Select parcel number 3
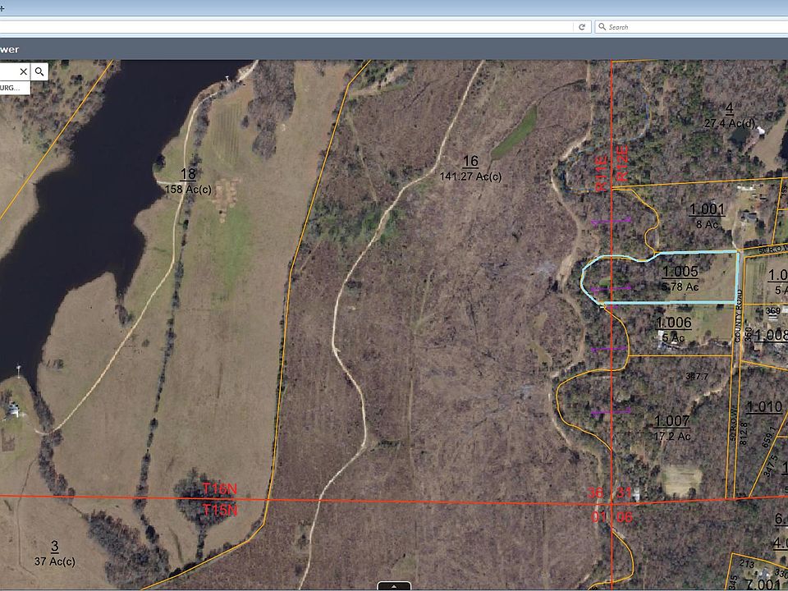The height and width of the screenshot is (591, 788). coord(55,546)
